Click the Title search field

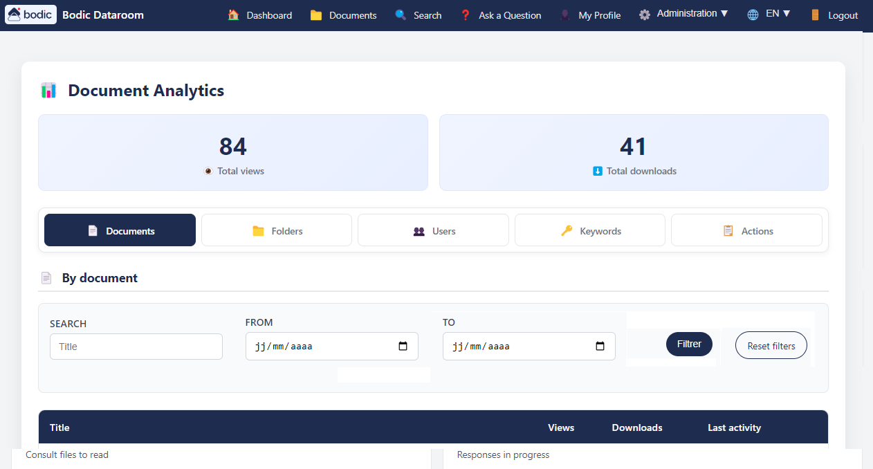(x=136, y=346)
